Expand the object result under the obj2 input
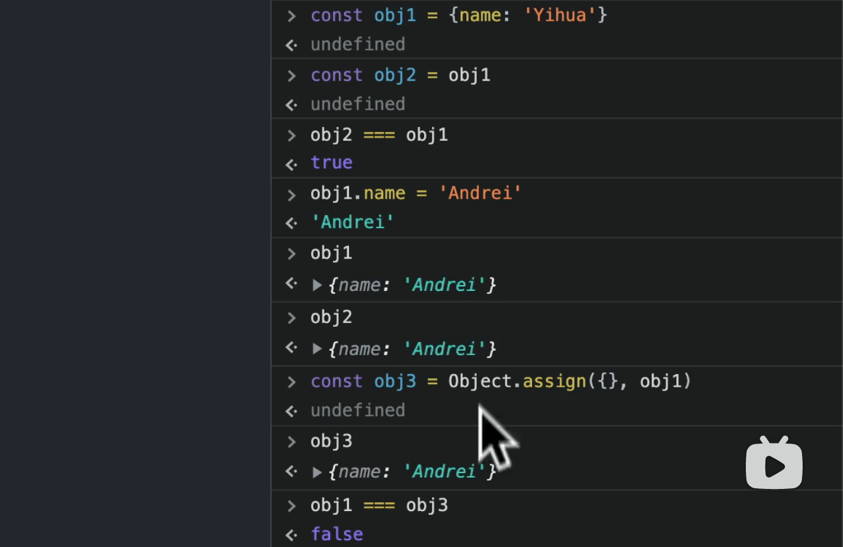Screen dimensions: 843x547 [x=317, y=349]
